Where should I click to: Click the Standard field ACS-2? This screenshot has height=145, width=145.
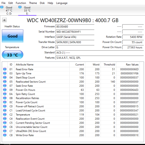[x=99, y=52]
